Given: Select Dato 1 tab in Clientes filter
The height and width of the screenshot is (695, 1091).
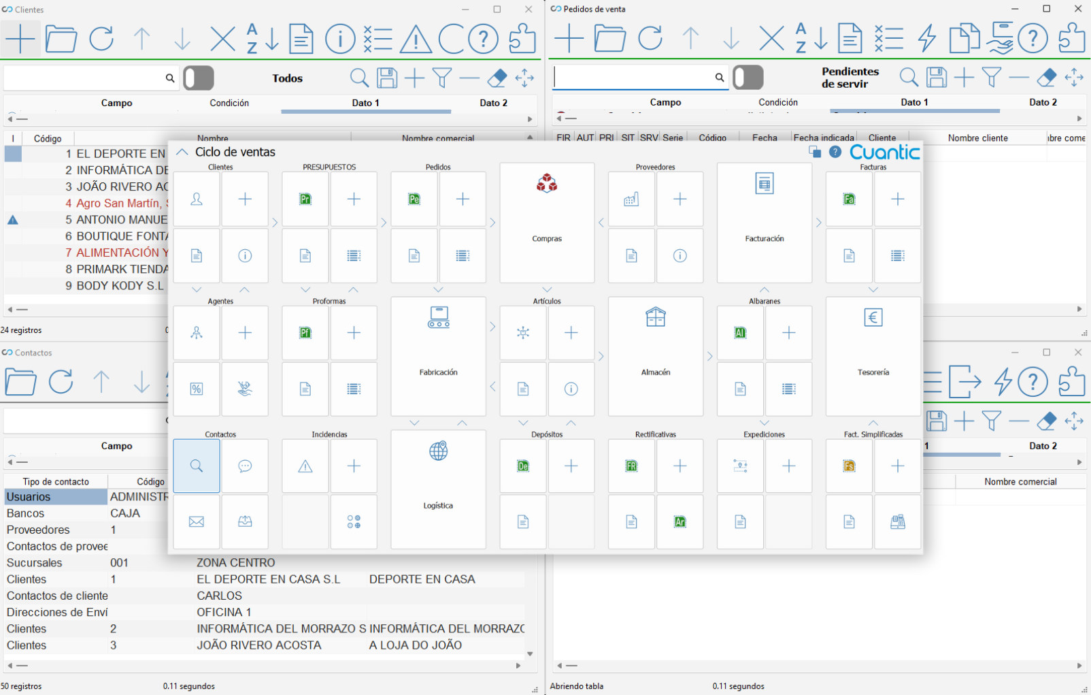Looking at the screenshot, I should (x=365, y=103).
